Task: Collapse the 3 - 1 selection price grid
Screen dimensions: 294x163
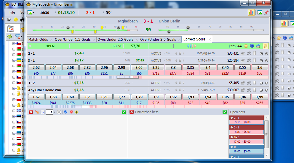Action: coord(261,61)
